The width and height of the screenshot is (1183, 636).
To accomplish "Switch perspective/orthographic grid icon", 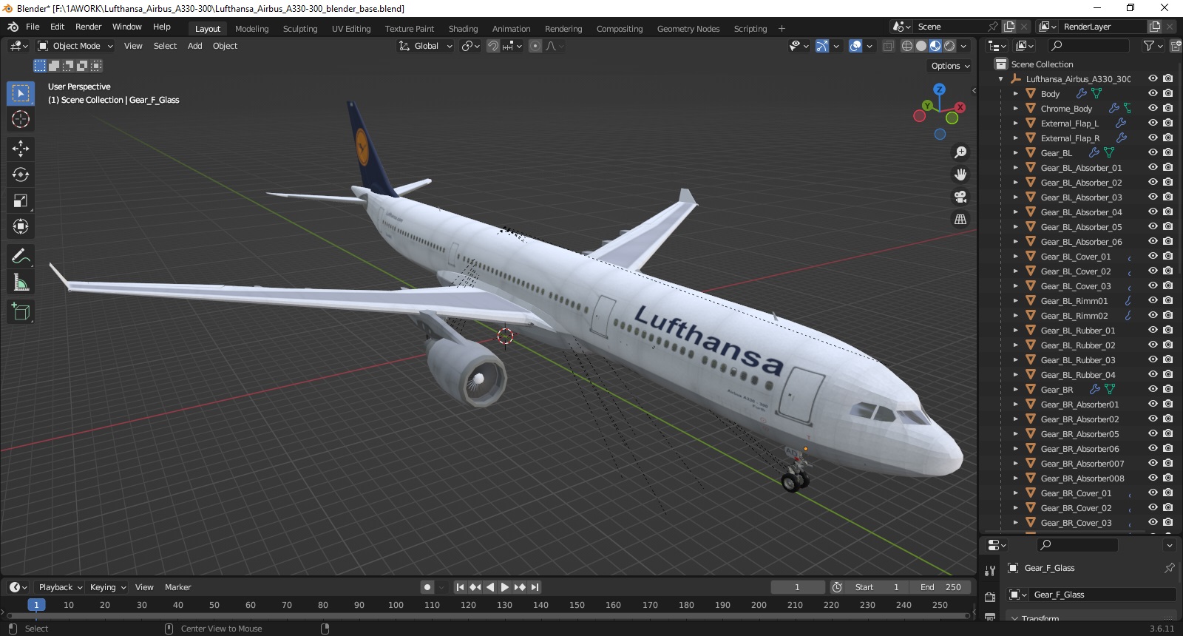I will point(960,219).
